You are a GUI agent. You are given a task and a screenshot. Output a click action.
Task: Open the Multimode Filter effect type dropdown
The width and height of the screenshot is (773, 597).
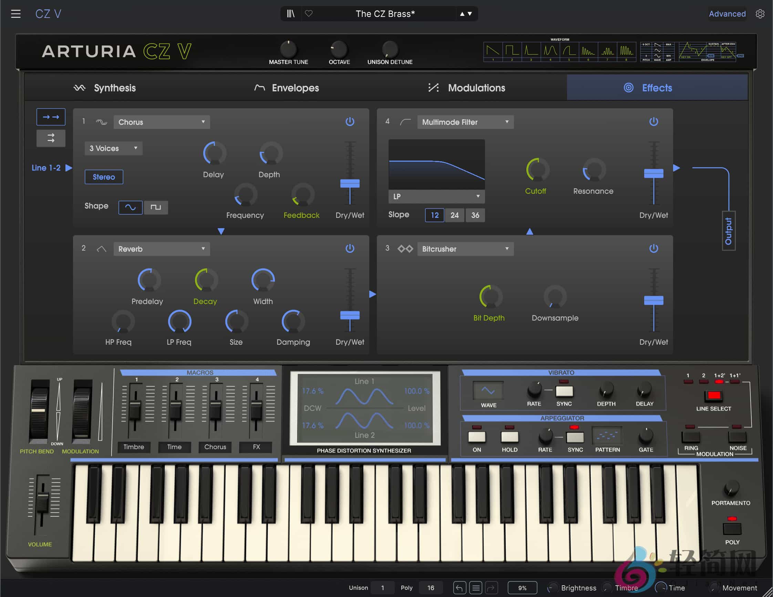point(465,122)
